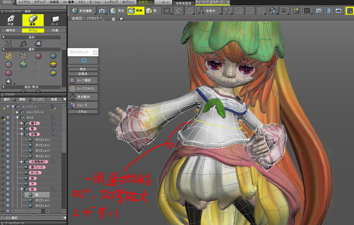Image resolution: width=354 pixels, height=225 pixels.
Task: Open the browser 情報 dropdown
Action: click(23, 100)
